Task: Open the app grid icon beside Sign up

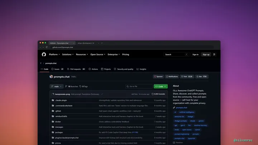Action: click(x=214, y=54)
